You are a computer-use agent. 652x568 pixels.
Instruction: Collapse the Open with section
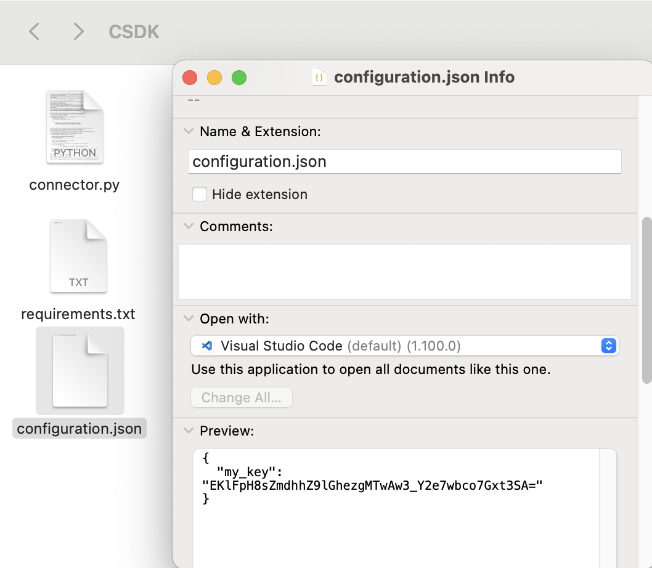[x=189, y=318]
